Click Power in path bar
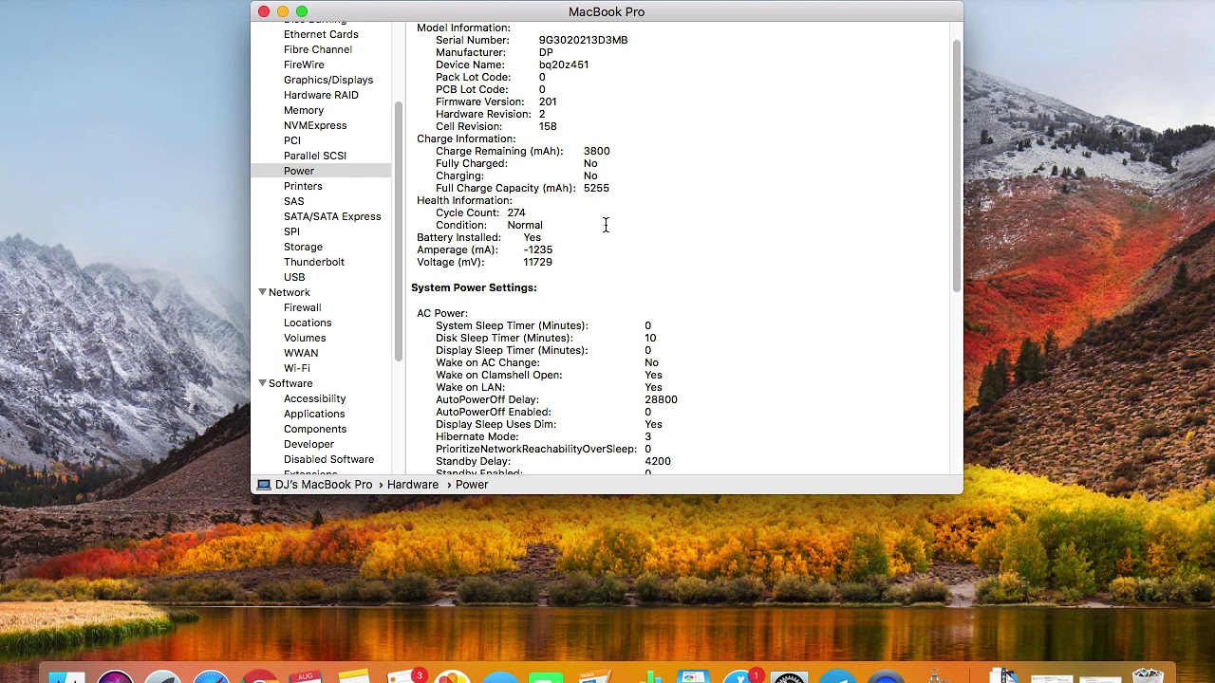1215x683 pixels. pyautogui.click(x=472, y=485)
